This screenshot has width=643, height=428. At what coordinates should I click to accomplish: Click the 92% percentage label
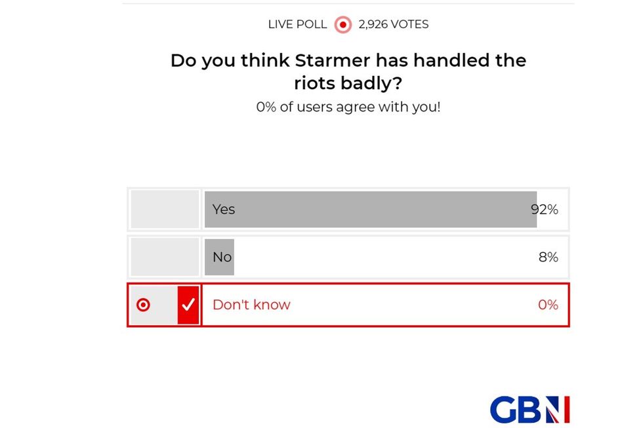pyautogui.click(x=545, y=209)
